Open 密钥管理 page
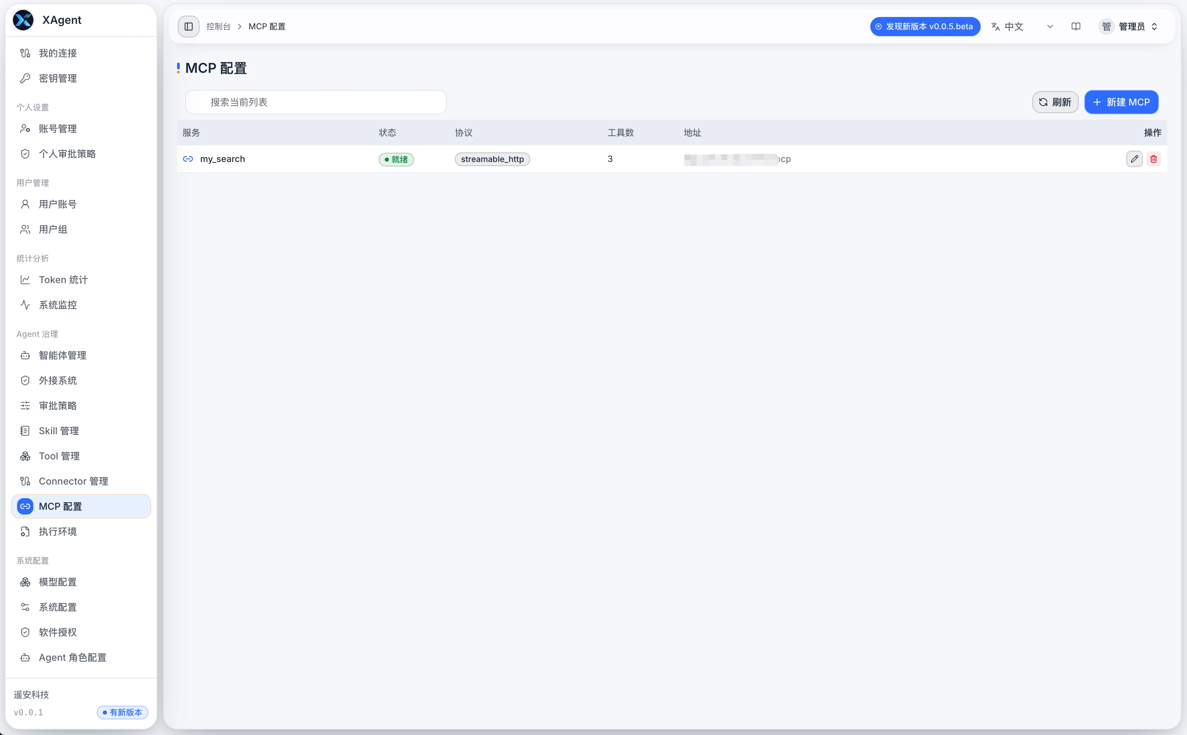The width and height of the screenshot is (1187, 735). tap(81, 78)
